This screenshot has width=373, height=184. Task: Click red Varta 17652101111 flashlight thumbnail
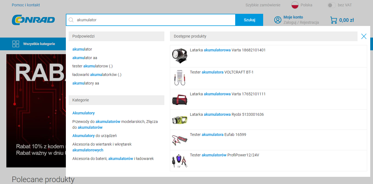point(180,99)
